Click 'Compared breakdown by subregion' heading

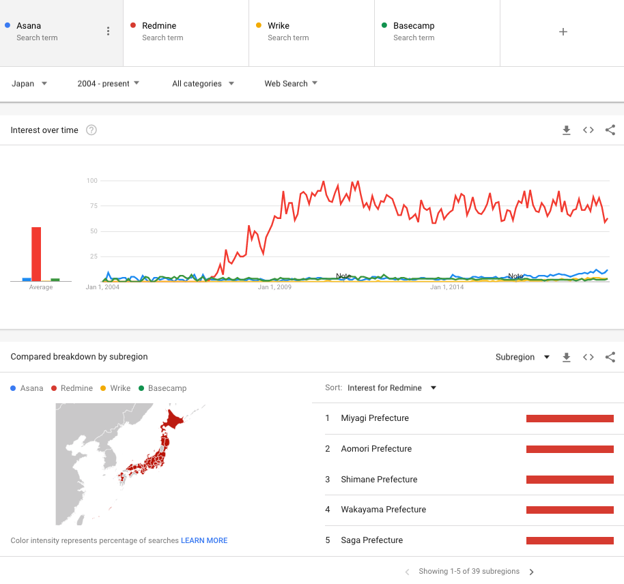(x=79, y=357)
